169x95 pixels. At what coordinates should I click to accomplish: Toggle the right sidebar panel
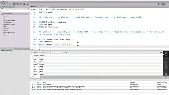pyautogui.click(x=166, y=4)
